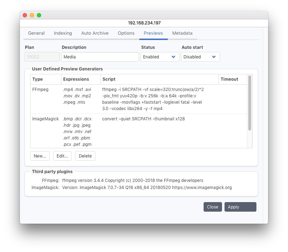
Task: Select the Metadata tab
Action: tap(182, 33)
